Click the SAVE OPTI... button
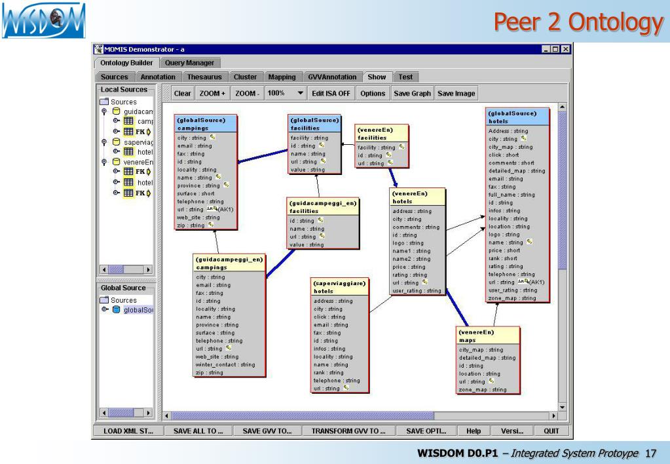Screen dimensions: 670x464 click(x=426, y=431)
